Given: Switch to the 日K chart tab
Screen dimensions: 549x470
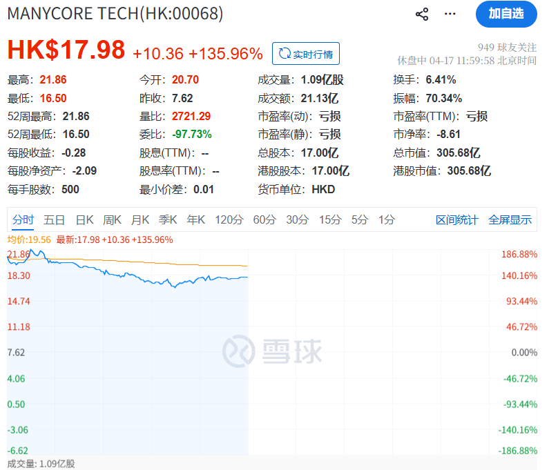Looking at the screenshot, I should coord(84,219).
